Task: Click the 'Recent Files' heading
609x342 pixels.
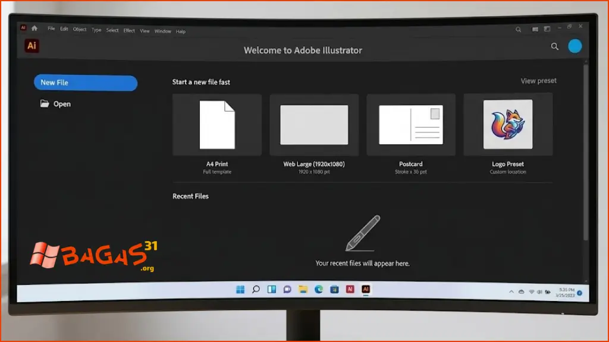Action: tap(190, 196)
